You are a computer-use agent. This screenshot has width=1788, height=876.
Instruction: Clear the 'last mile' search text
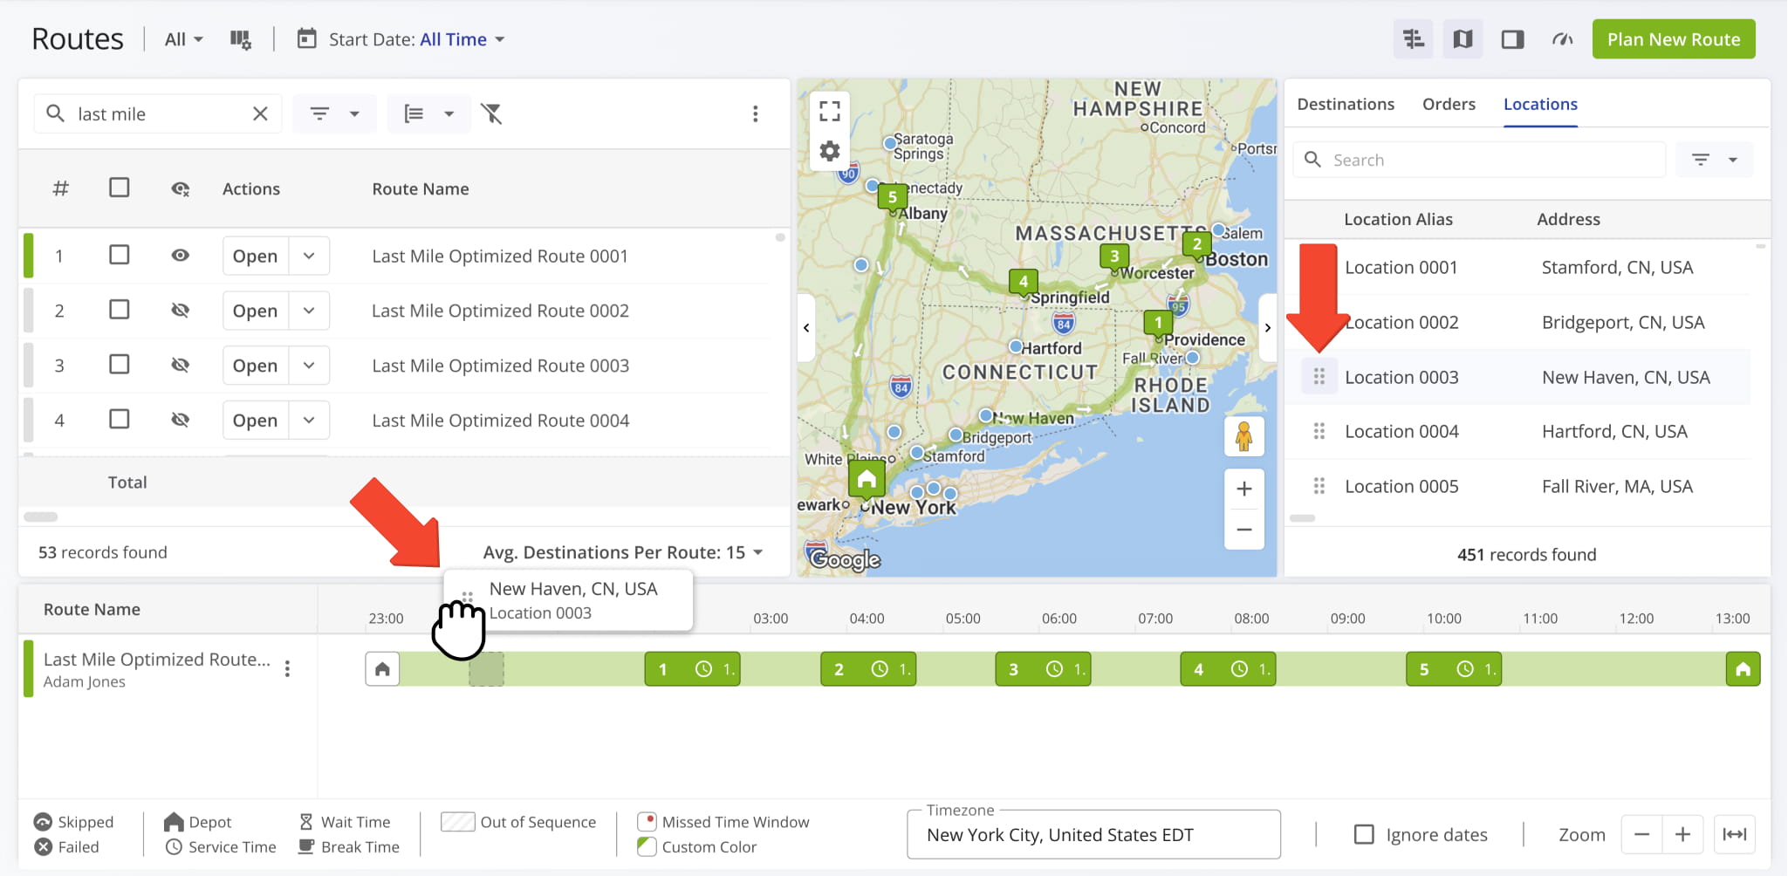[260, 113]
